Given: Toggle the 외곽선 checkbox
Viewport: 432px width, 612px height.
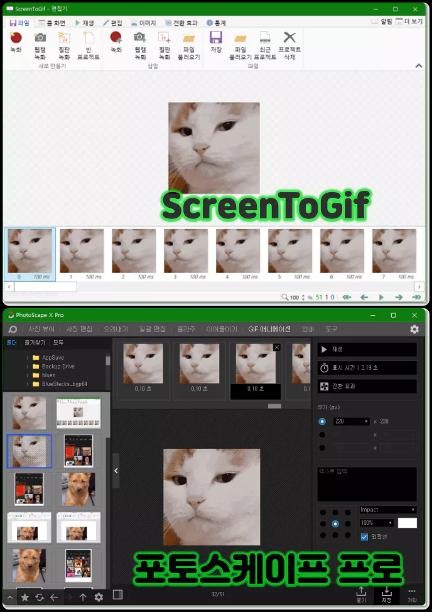Looking at the screenshot, I should 364,537.
